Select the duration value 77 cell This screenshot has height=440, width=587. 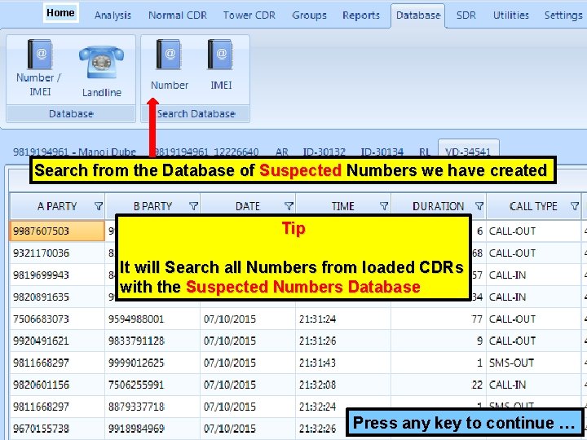point(439,319)
